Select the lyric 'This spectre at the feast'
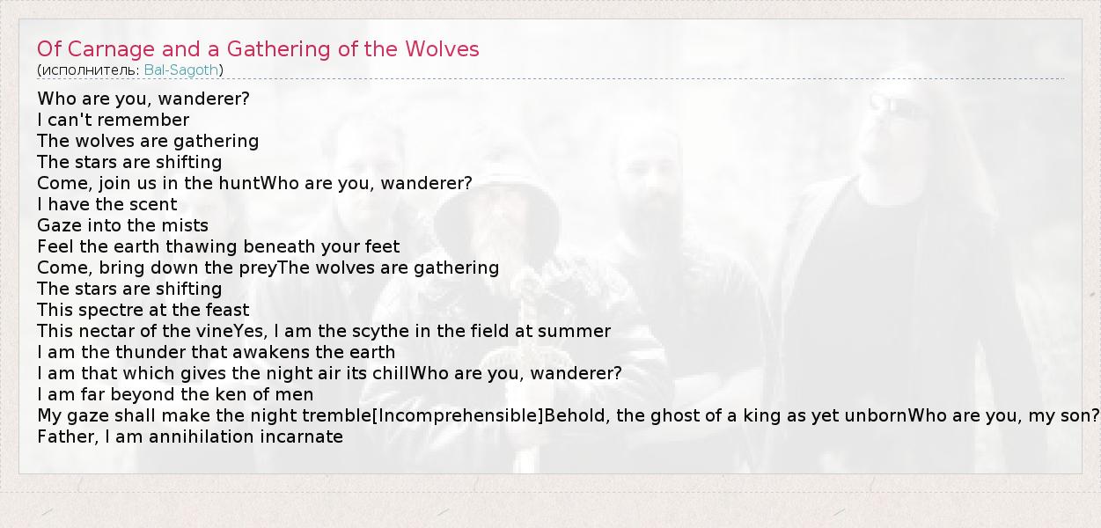 click(143, 310)
